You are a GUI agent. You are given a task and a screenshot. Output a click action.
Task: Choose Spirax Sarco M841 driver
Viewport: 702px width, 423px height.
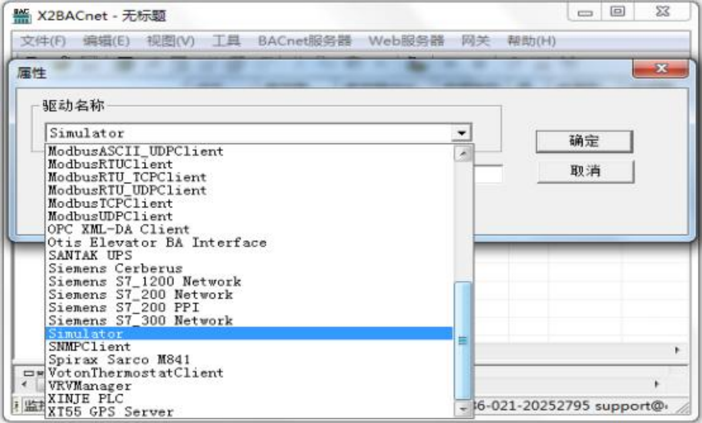click(x=250, y=360)
